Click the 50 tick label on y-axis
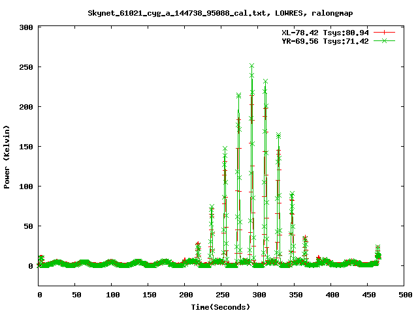This screenshot has width=418, height=313. [29, 226]
